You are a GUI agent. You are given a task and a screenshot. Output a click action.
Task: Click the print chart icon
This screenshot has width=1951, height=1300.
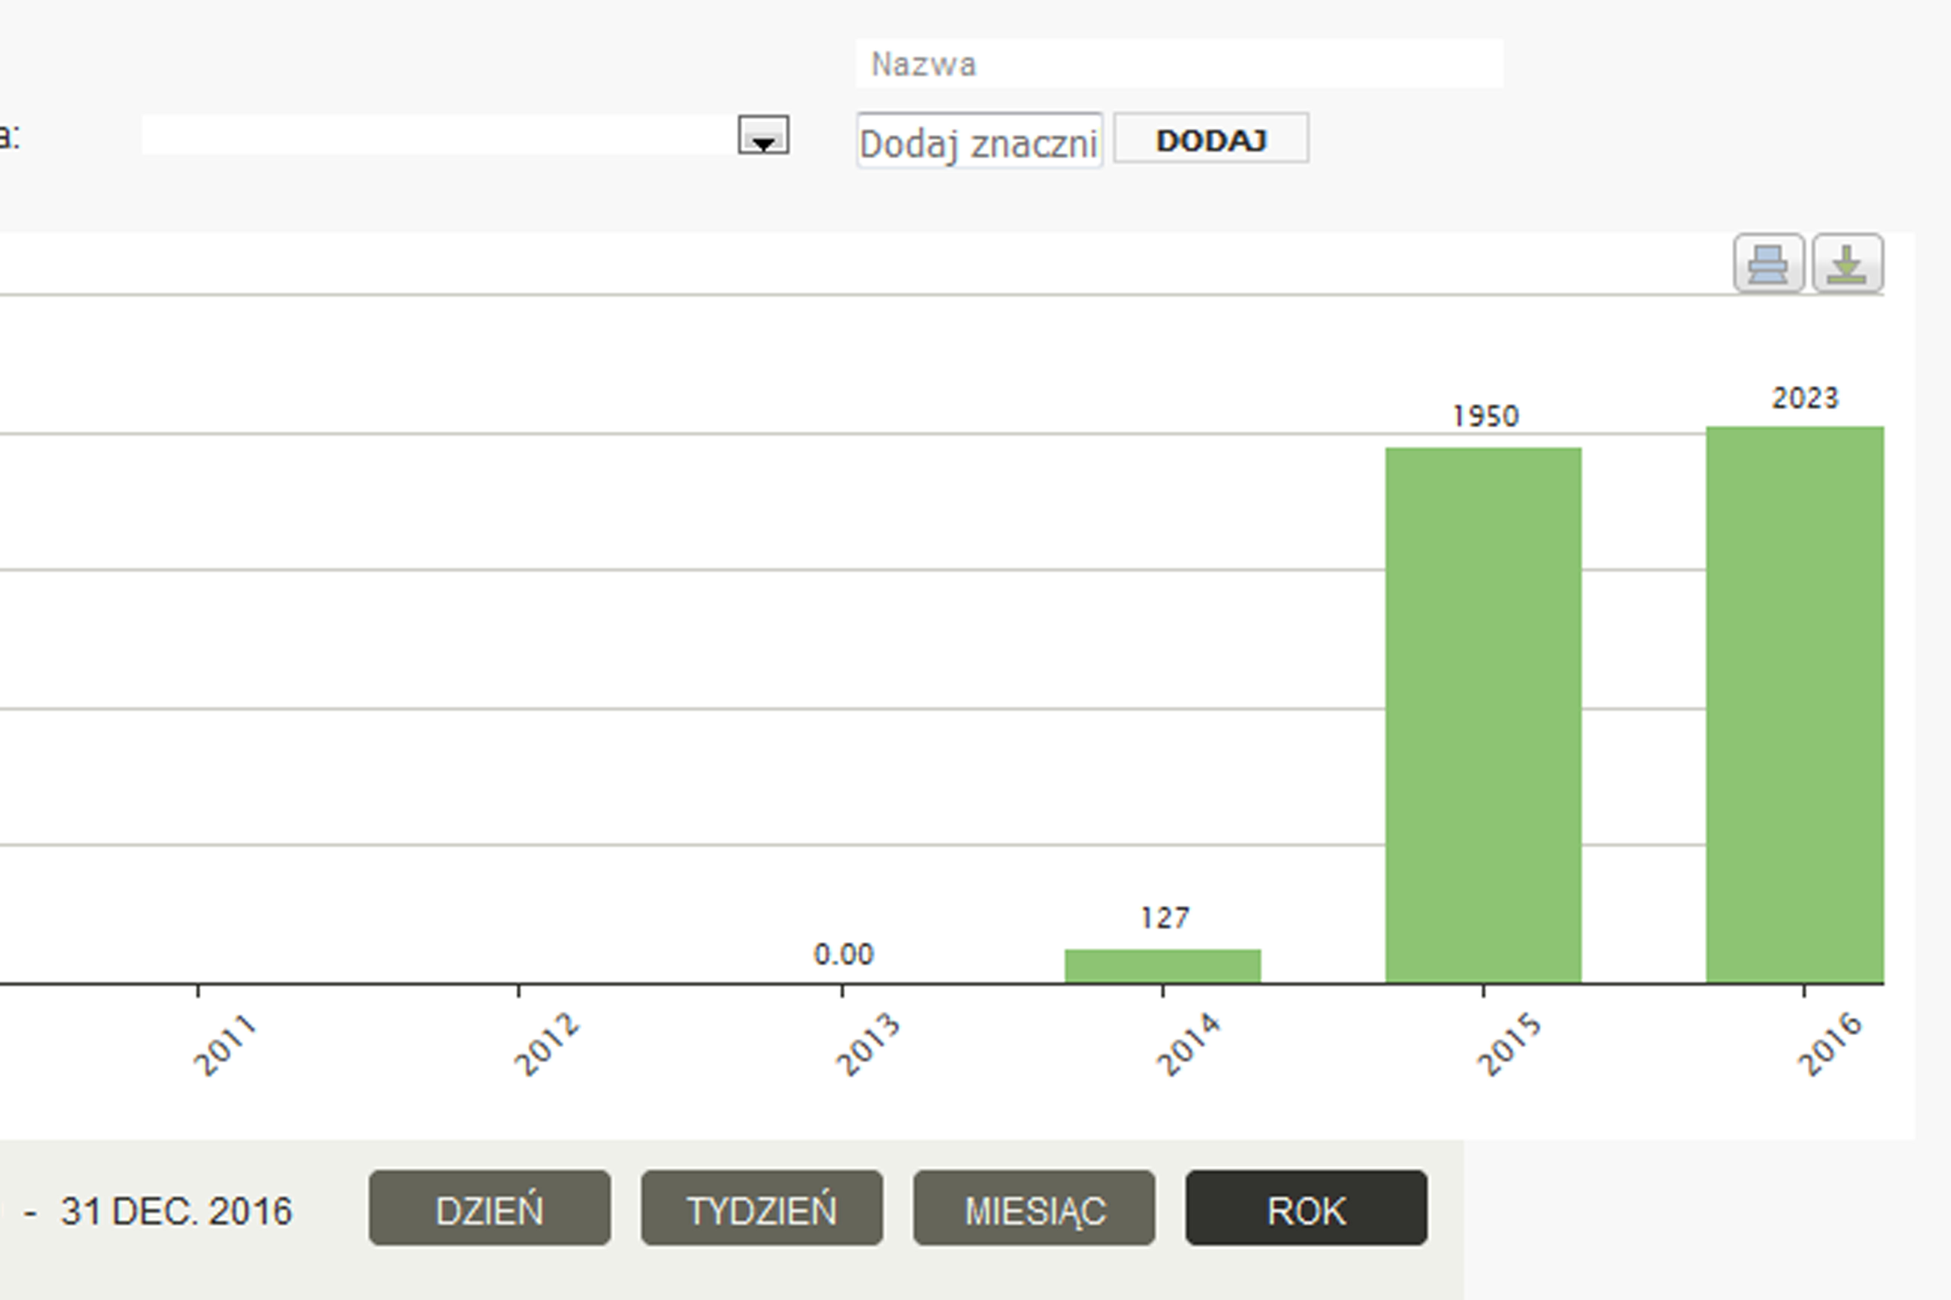coord(1768,264)
